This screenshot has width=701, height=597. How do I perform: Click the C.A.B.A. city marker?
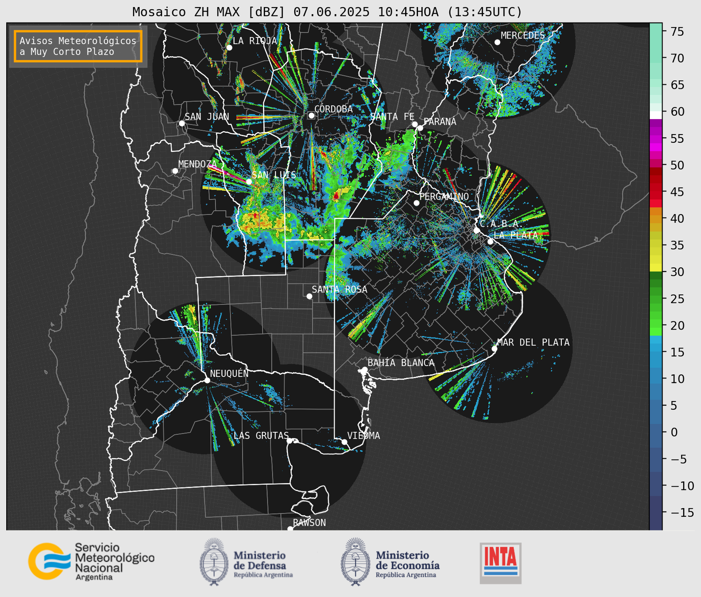pos(477,230)
